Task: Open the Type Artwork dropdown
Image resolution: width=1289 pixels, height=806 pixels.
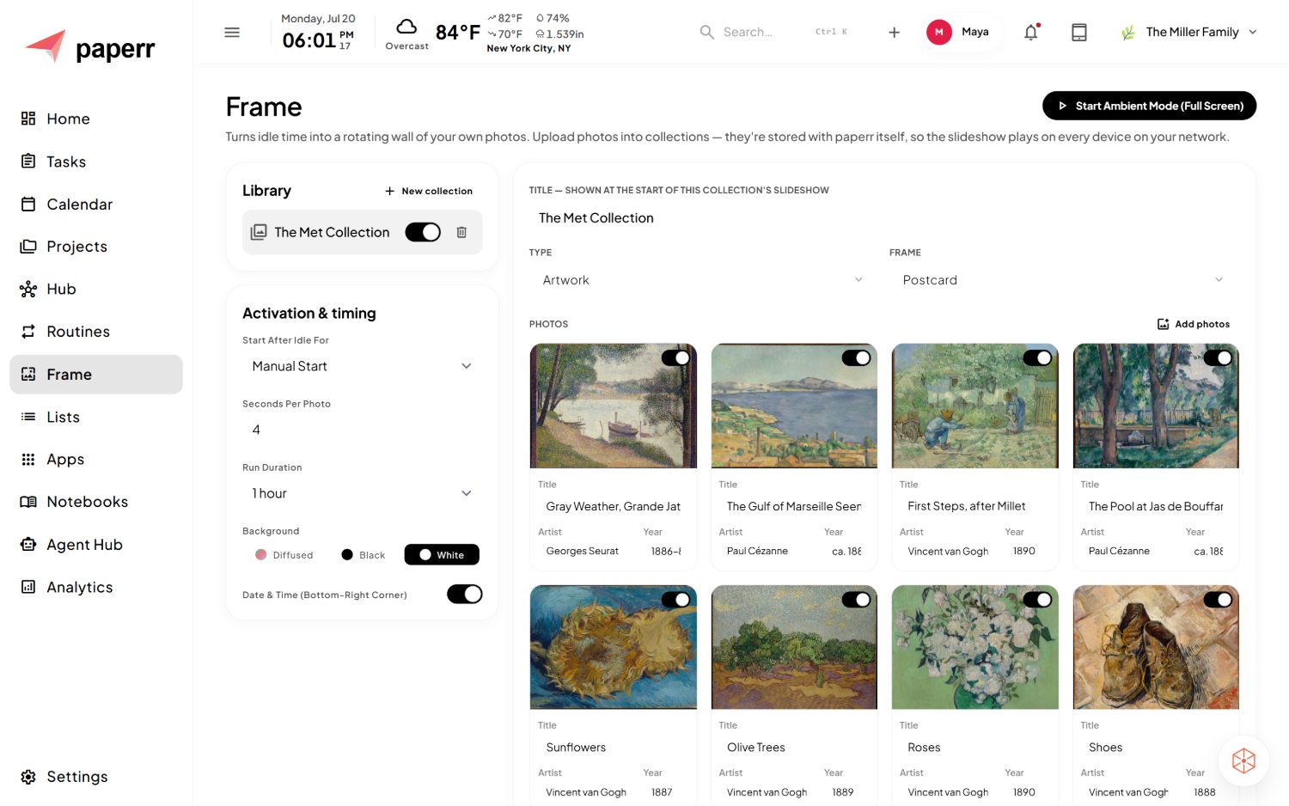Action: click(x=703, y=280)
